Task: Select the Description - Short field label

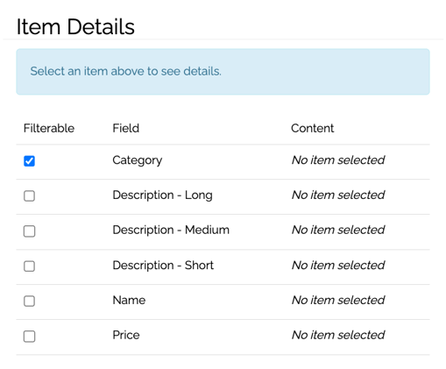Action: [x=163, y=266]
